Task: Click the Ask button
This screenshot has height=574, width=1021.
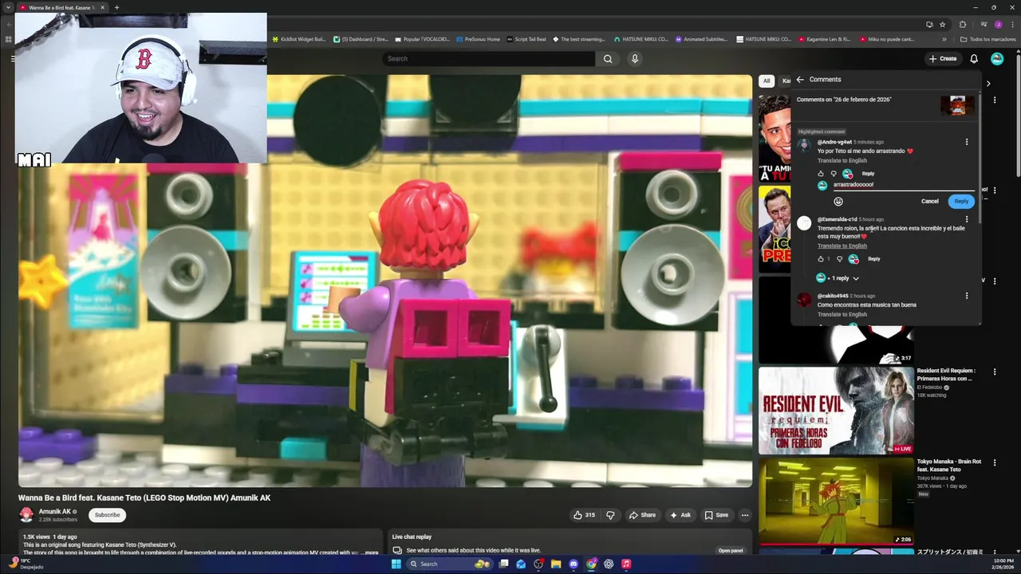Action: (680, 515)
